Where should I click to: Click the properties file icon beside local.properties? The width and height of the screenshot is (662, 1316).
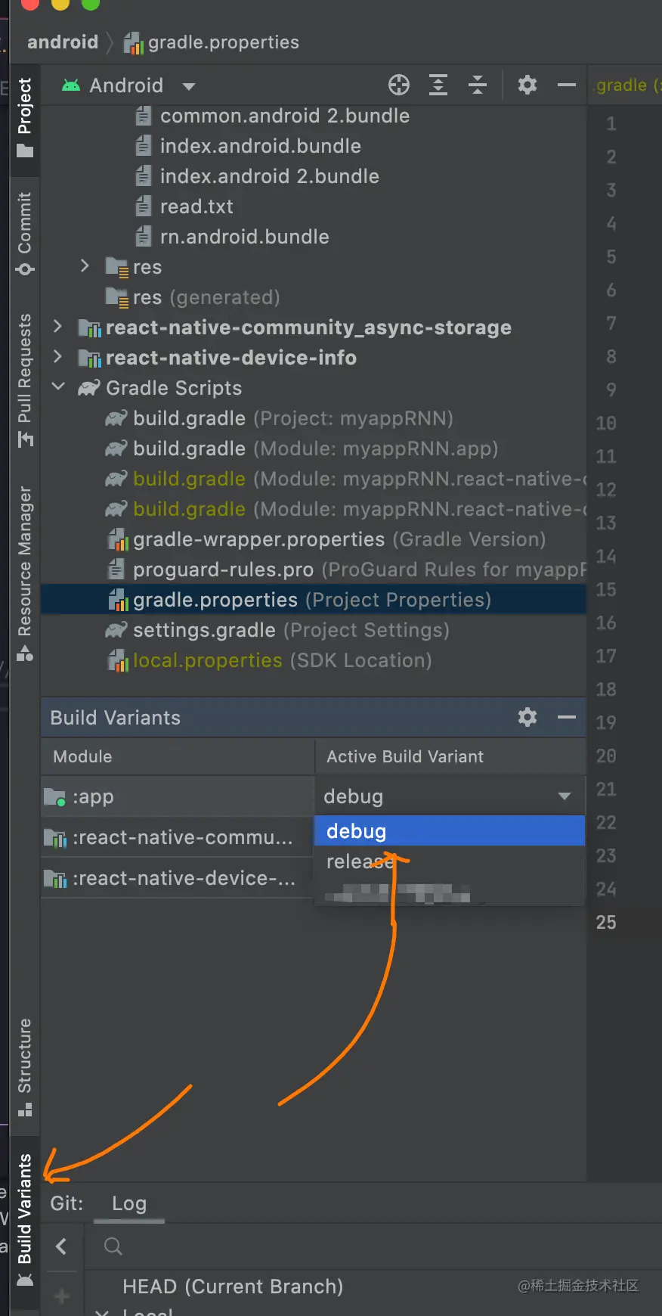point(118,660)
